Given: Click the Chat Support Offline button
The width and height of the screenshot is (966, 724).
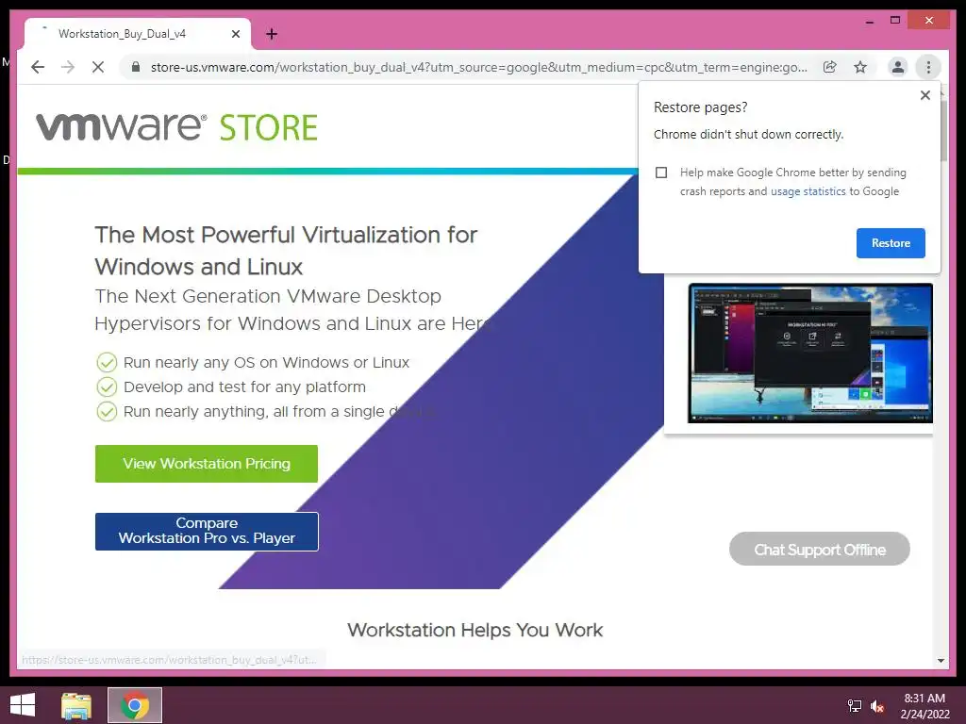Looking at the screenshot, I should [x=820, y=550].
